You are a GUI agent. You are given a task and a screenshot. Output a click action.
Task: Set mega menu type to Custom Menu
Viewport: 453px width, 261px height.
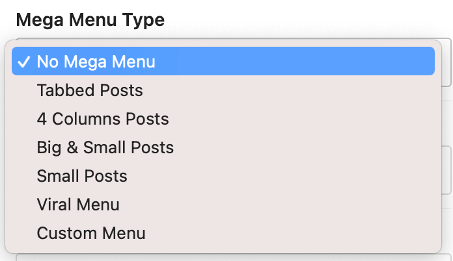[x=91, y=233]
